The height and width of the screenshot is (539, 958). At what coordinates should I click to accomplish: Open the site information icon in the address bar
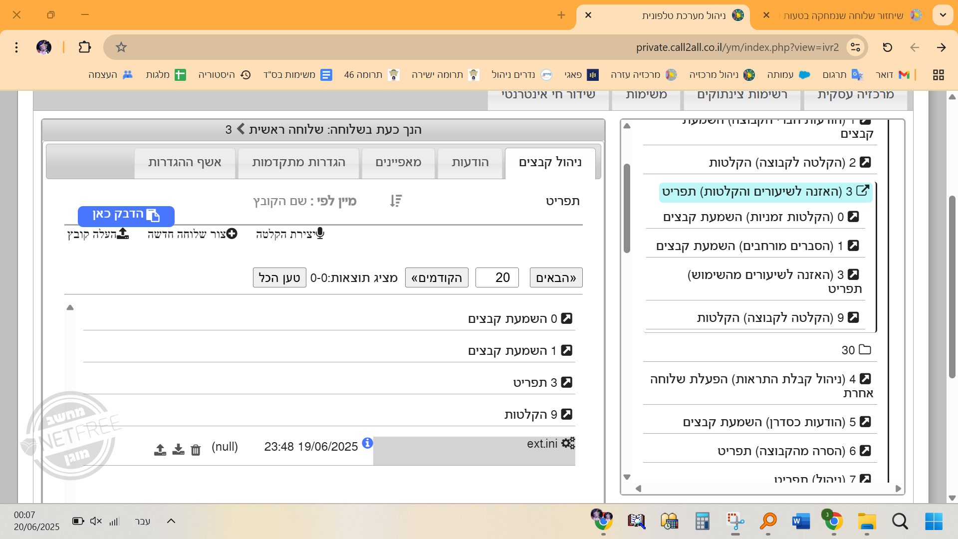pyautogui.click(x=855, y=47)
